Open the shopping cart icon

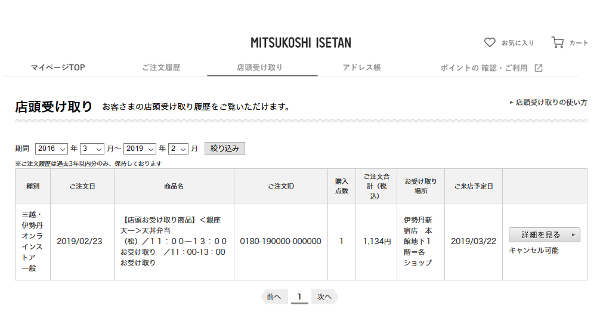[558, 42]
